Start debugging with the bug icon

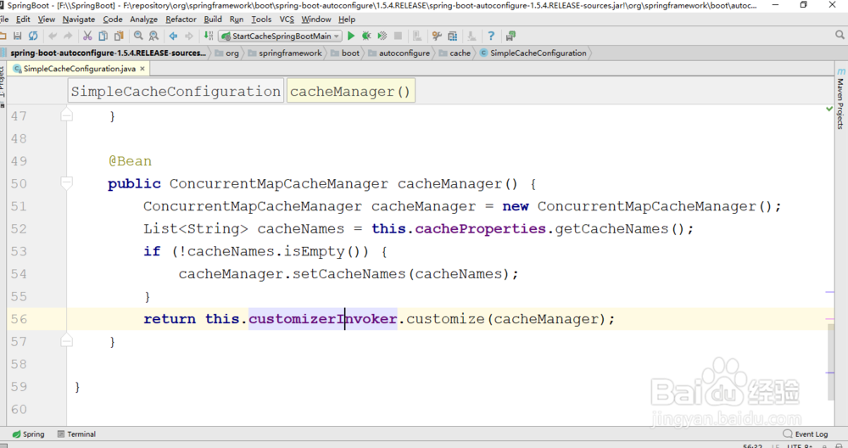[x=366, y=36]
